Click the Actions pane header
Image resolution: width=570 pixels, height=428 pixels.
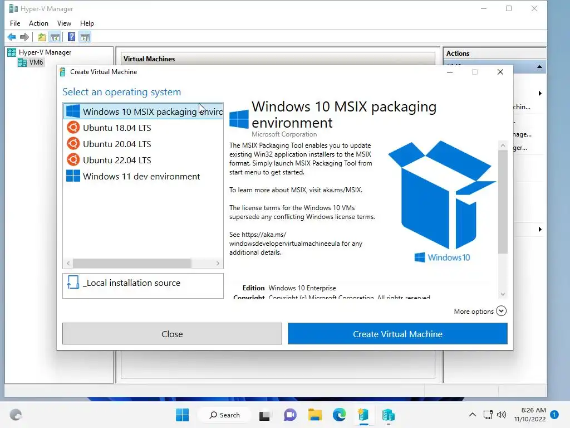pos(494,53)
